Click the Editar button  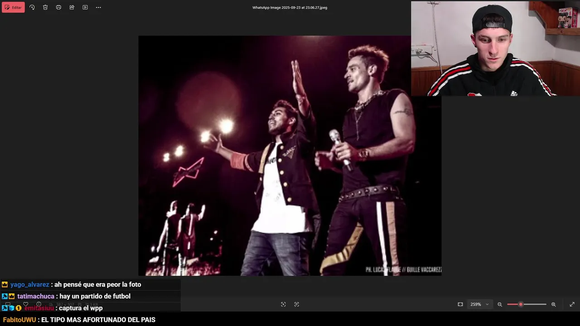[x=13, y=7]
